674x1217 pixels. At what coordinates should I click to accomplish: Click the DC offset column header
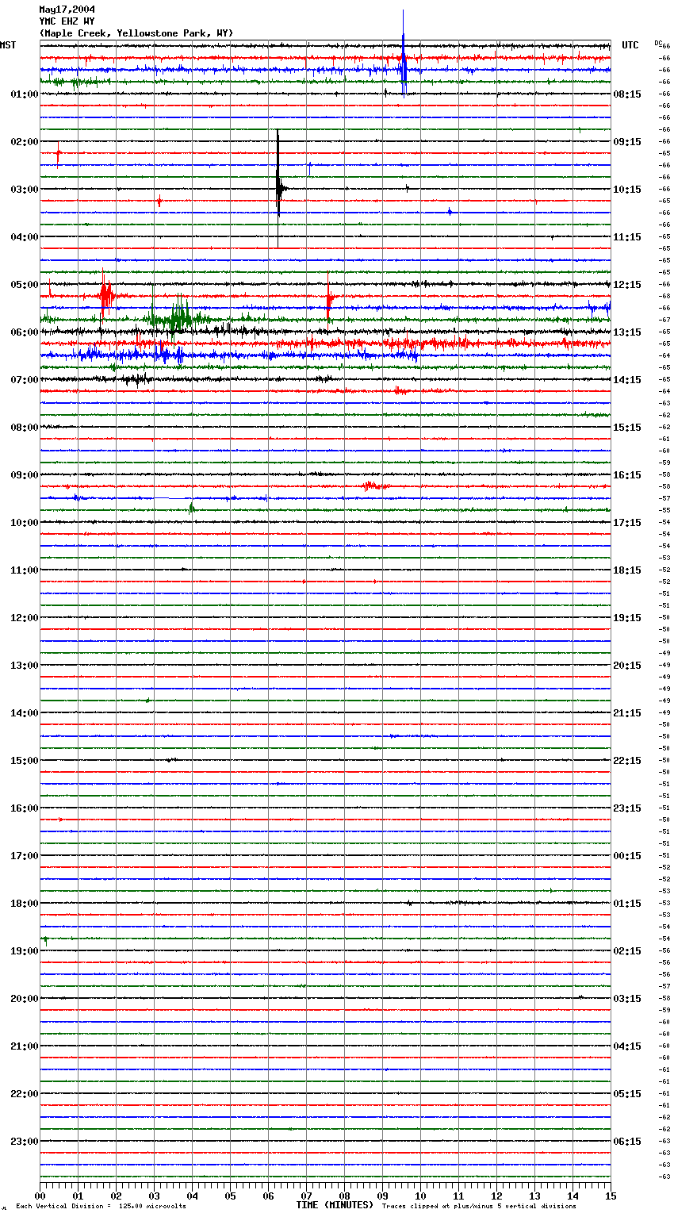pyautogui.click(x=658, y=43)
